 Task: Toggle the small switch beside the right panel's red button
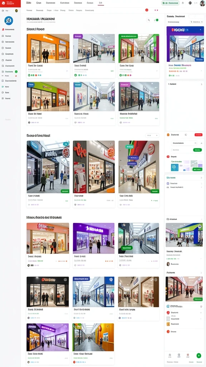[x=186, y=135]
